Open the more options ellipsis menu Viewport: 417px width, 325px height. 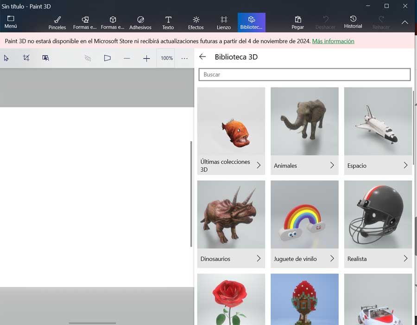(x=184, y=58)
